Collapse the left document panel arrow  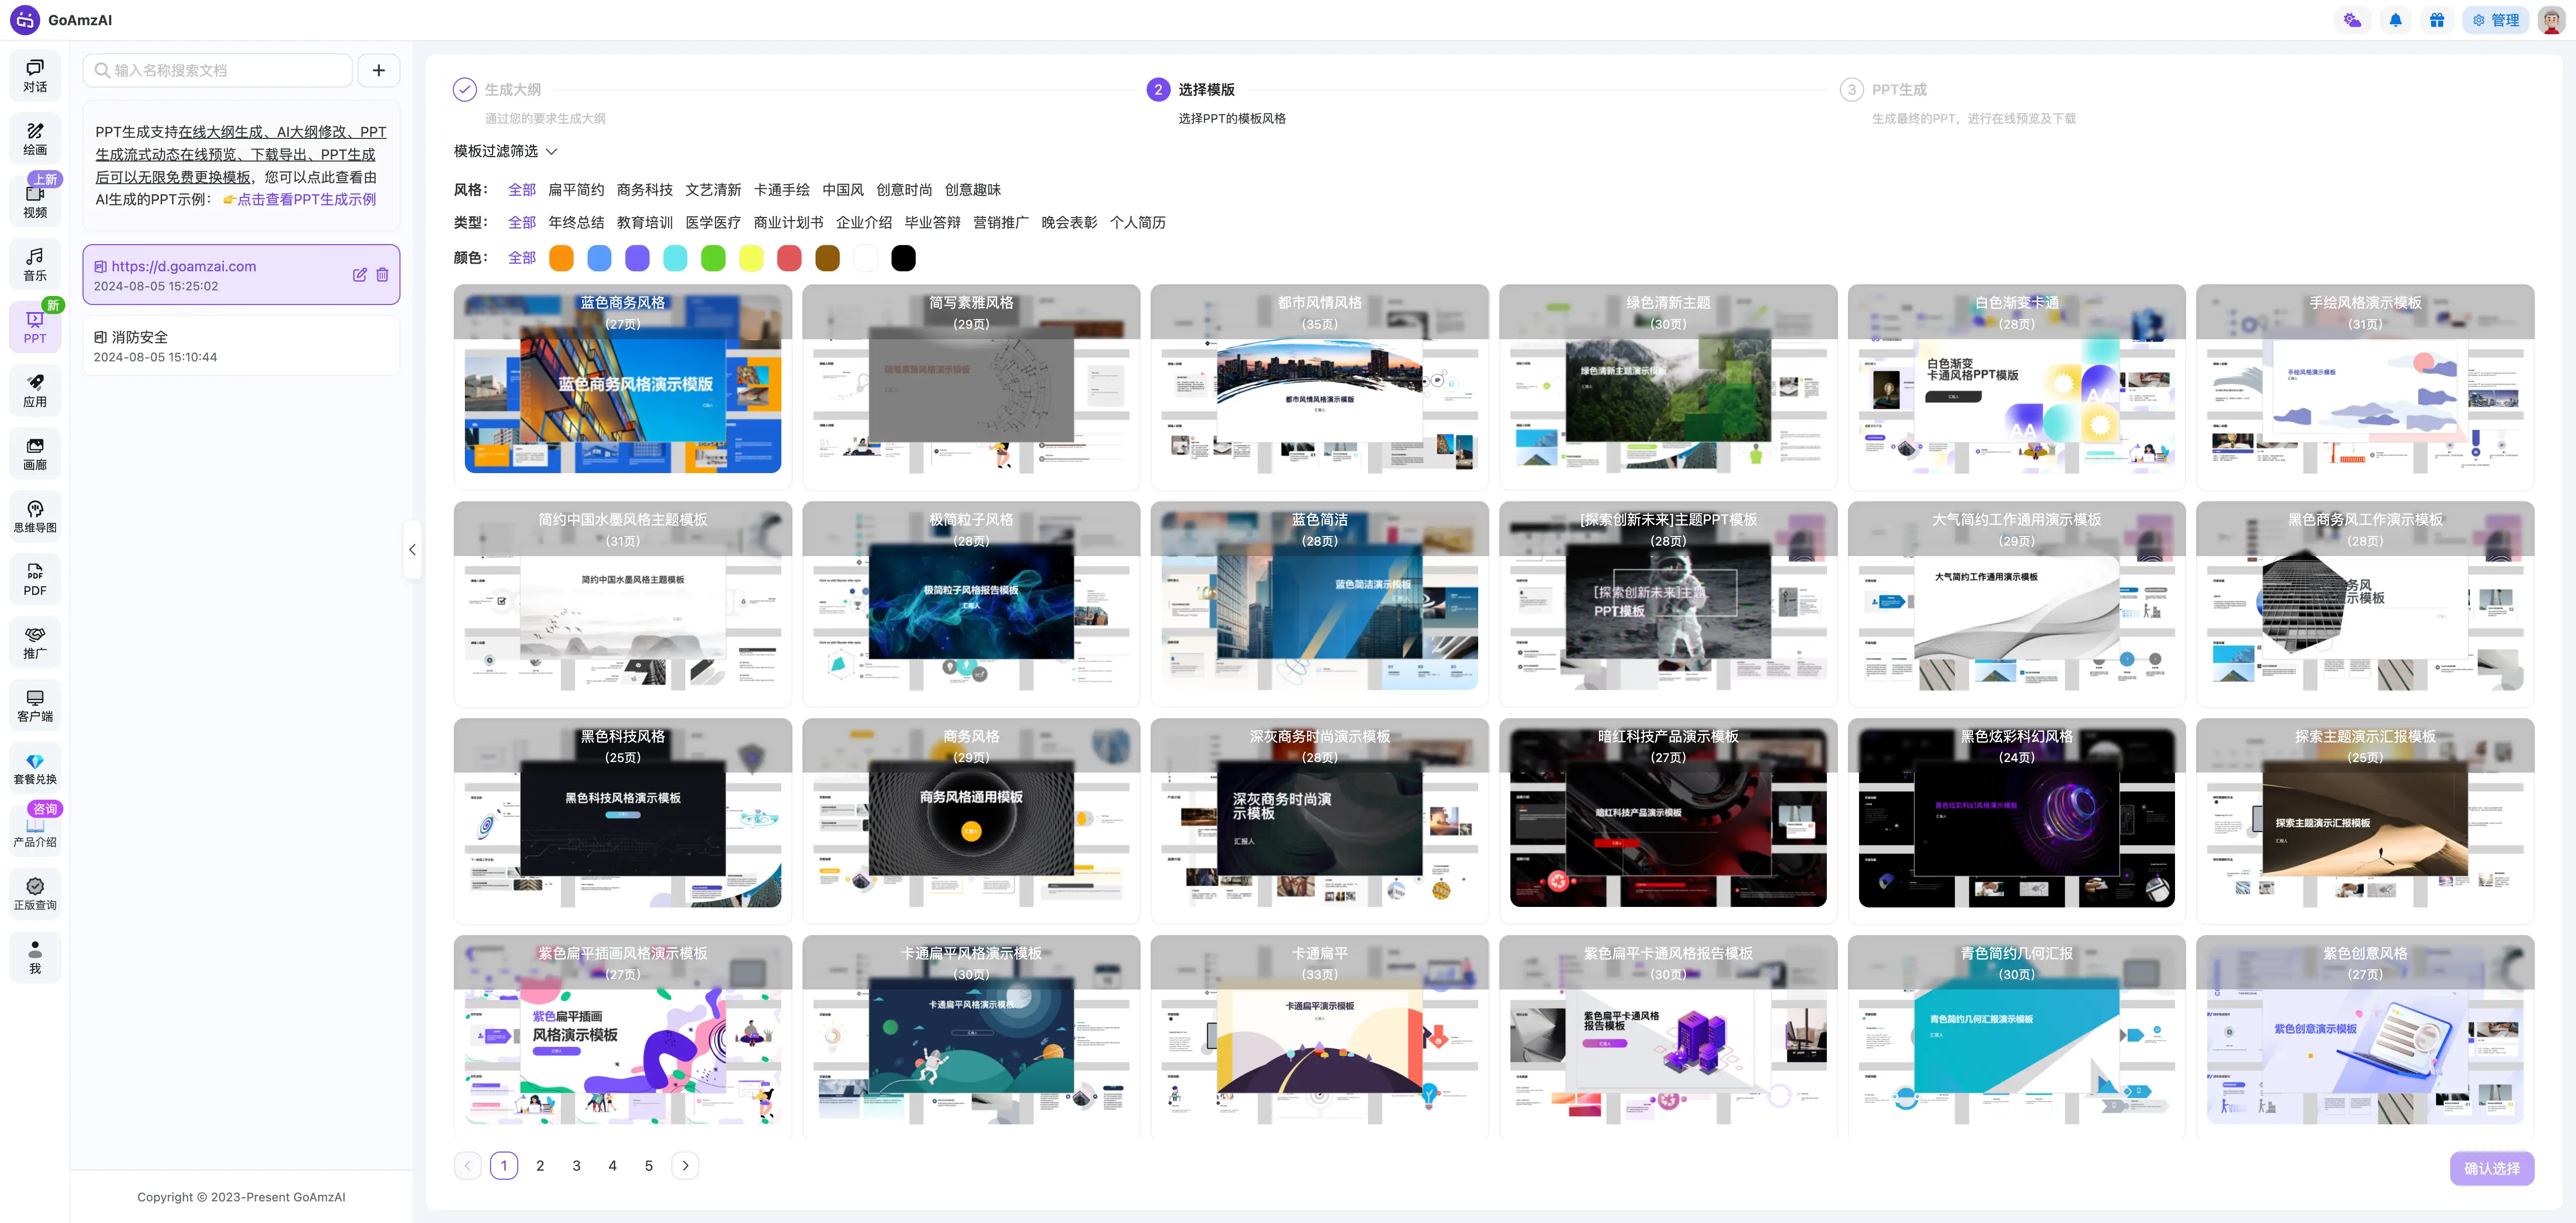point(412,550)
